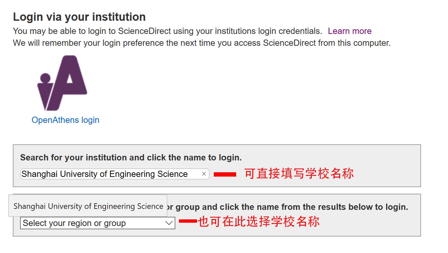This screenshot has height=253, width=448.
Task: Click the "Search for your institution" label
Action: (131, 157)
